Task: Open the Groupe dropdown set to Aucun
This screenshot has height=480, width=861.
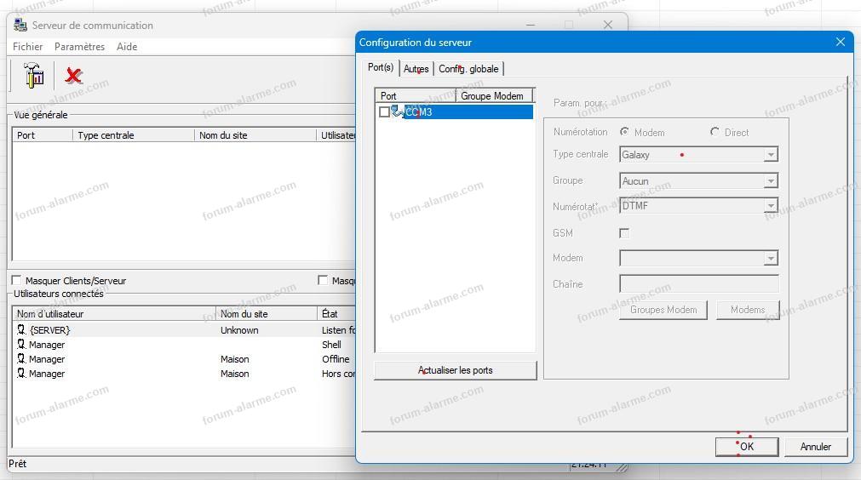Action: (770, 181)
